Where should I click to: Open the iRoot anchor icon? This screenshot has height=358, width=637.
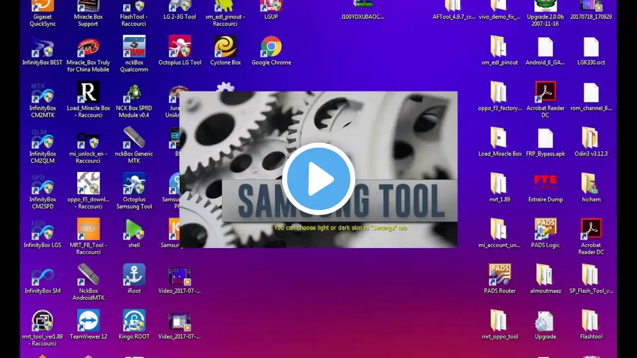pyautogui.click(x=134, y=279)
